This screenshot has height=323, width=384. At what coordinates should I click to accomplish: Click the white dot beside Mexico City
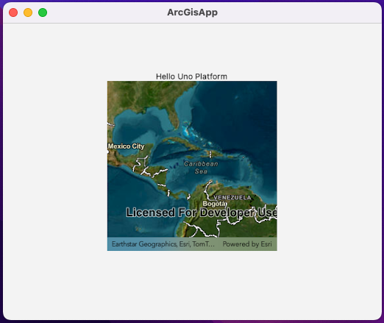(x=108, y=152)
